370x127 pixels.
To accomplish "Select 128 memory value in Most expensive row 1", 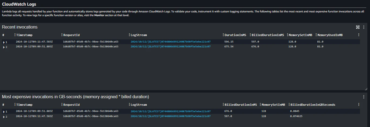I will point(264,111).
